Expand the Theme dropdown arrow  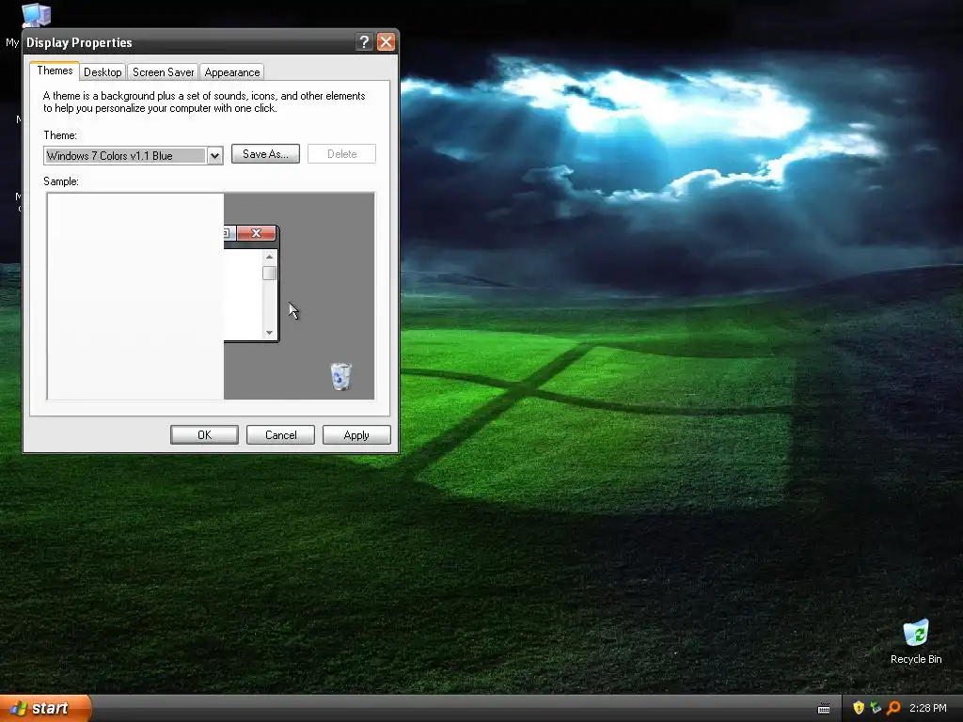[x=214, y=156]
